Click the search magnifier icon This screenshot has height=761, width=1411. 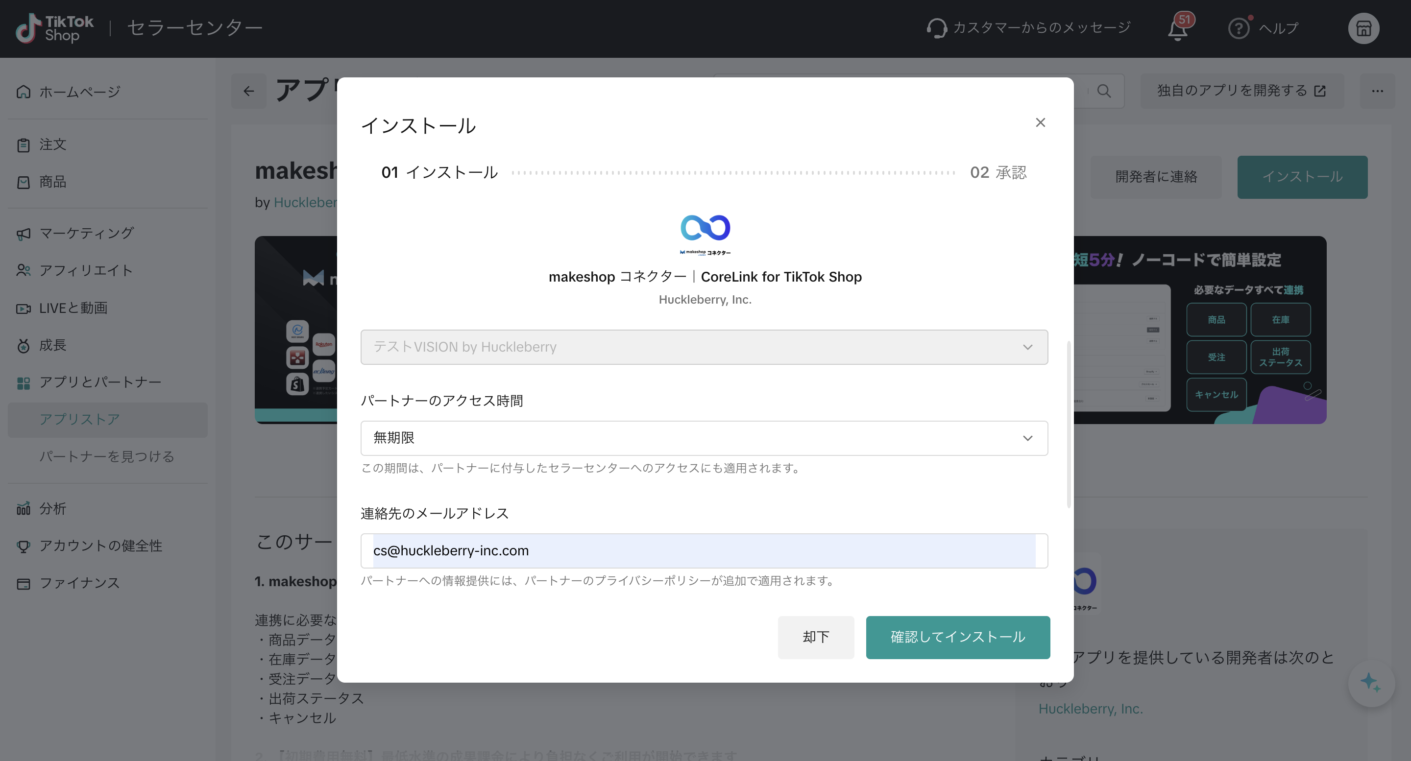tap(1104, 91)
